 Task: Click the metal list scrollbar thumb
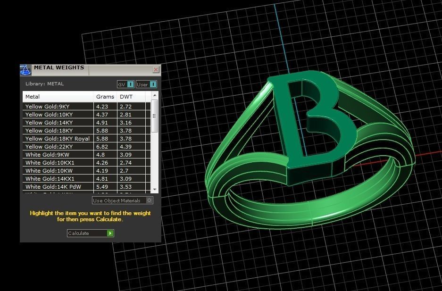click(155, 116)
